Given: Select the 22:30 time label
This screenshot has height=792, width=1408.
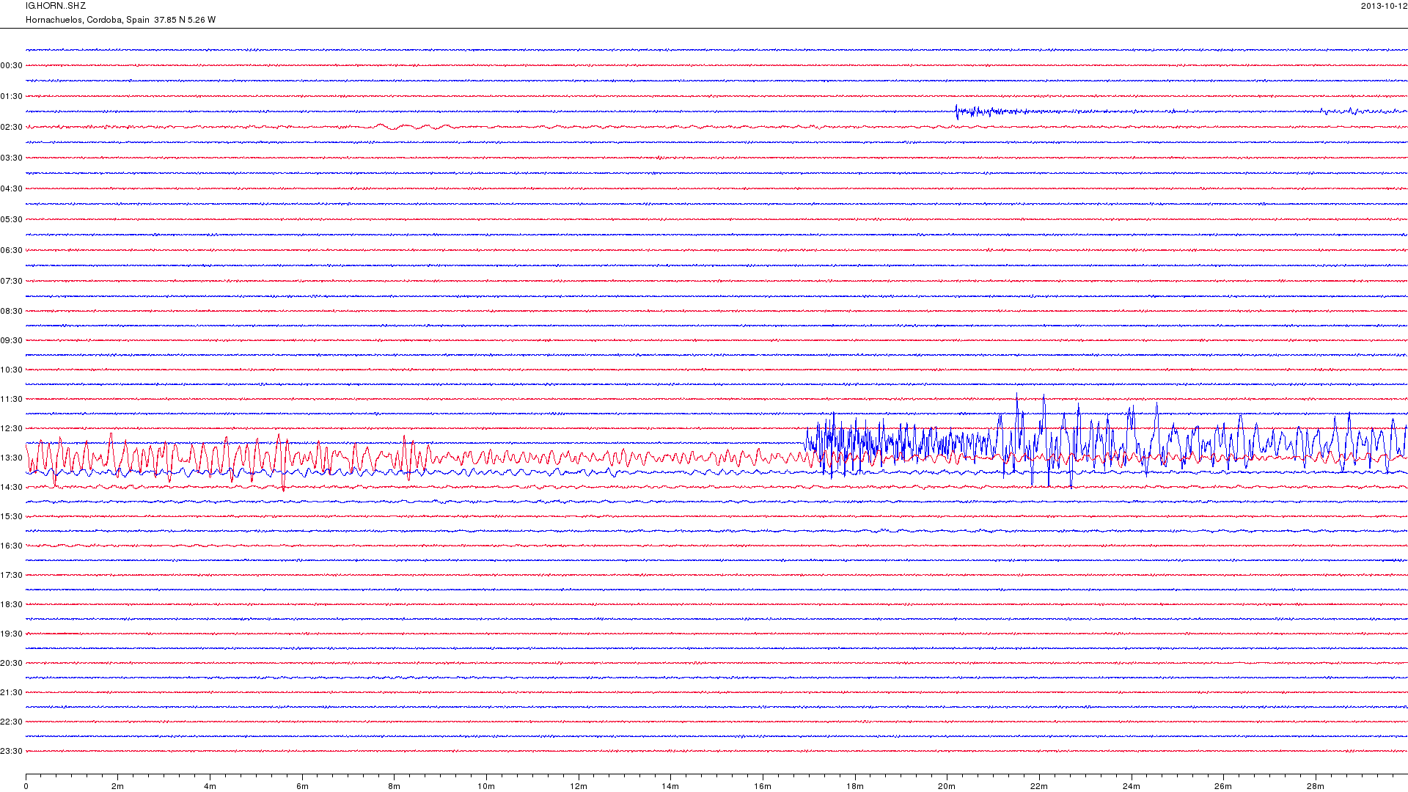Looking at the screenshot, I should pos(12,722).
